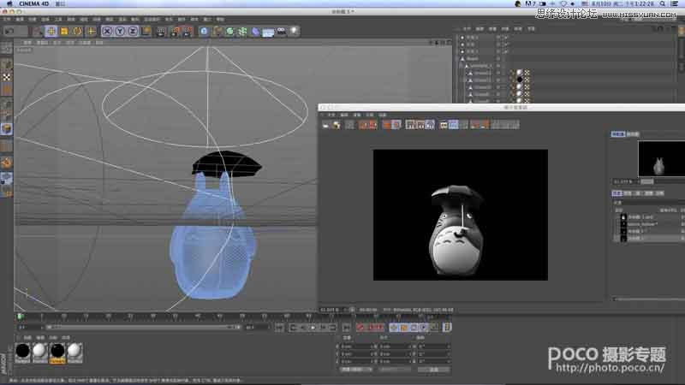
Task: Click the timeline frame range slider
Action: tap(142, 327)
